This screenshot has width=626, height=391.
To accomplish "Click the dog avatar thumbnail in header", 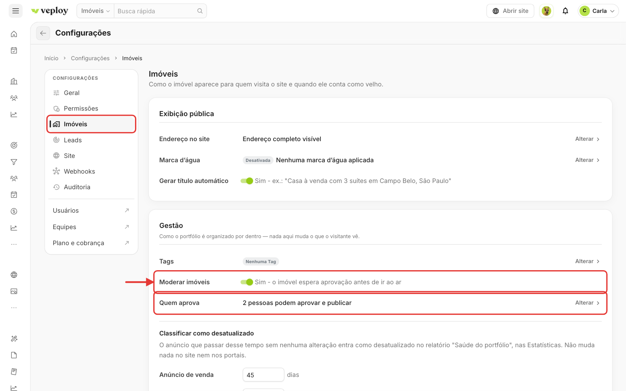I will coord(546,11).
